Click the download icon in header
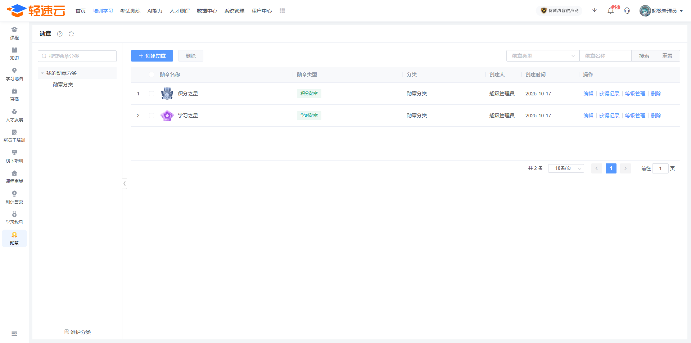 click(595, 11)
